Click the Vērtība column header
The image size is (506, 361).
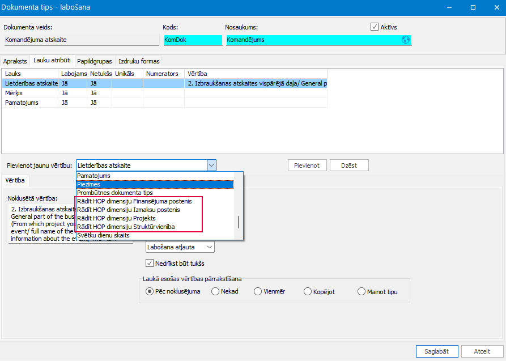point(256,74)
